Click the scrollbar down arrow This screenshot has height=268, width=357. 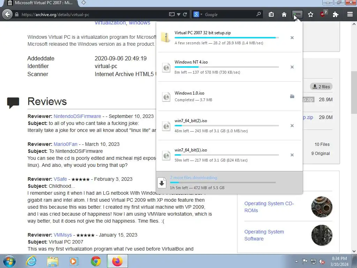pos(354,251)
